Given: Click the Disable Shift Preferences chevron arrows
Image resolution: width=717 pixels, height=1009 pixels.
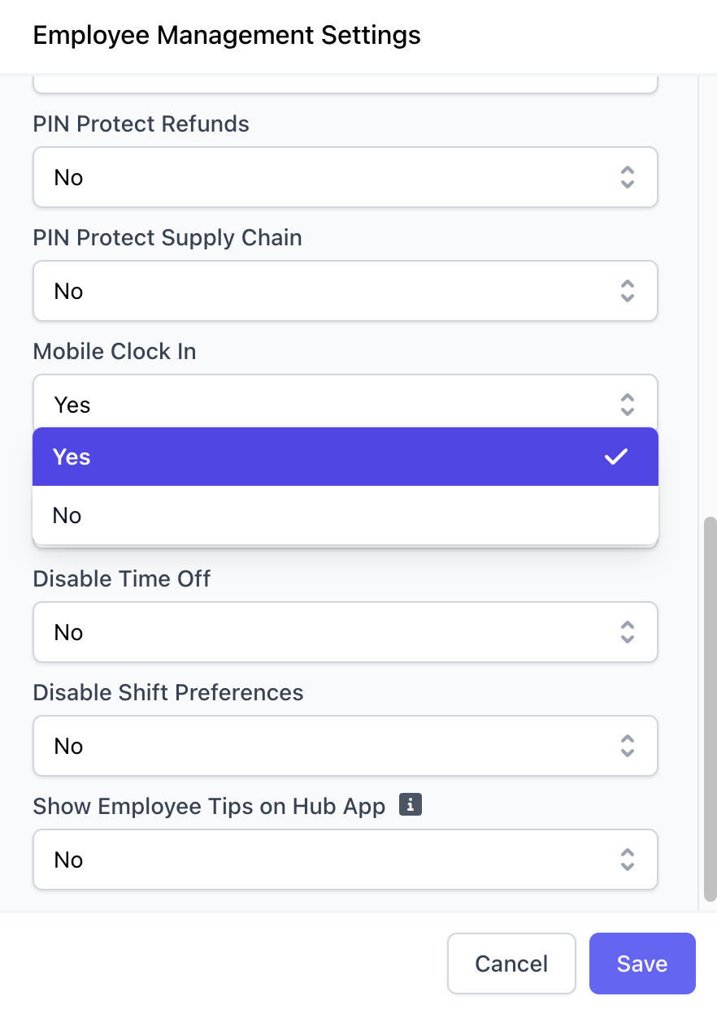Looking at the screenshot, I should 627,746.
